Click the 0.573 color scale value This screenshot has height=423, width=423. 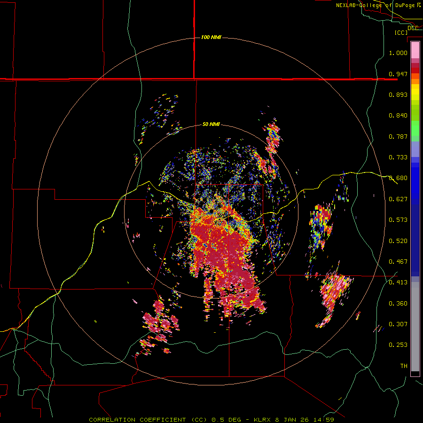click(x=398, y=220)
